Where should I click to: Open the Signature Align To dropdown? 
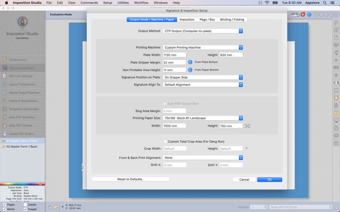point(203,84)
